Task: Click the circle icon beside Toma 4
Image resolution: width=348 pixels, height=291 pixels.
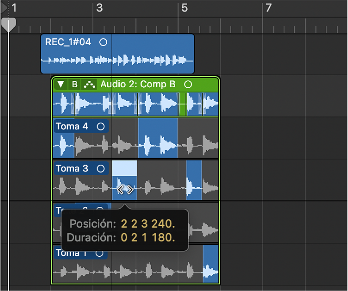Action: (x=101, y=127)
